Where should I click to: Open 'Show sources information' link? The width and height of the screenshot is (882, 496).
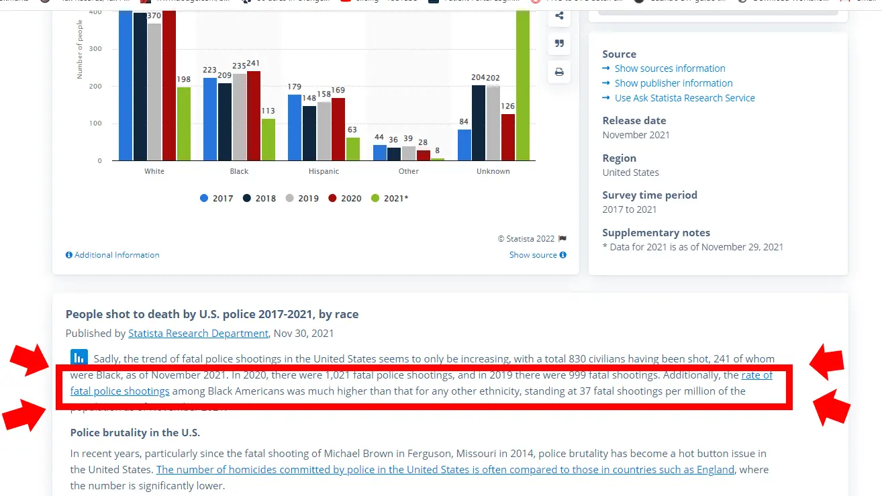(x=670, y=68)
